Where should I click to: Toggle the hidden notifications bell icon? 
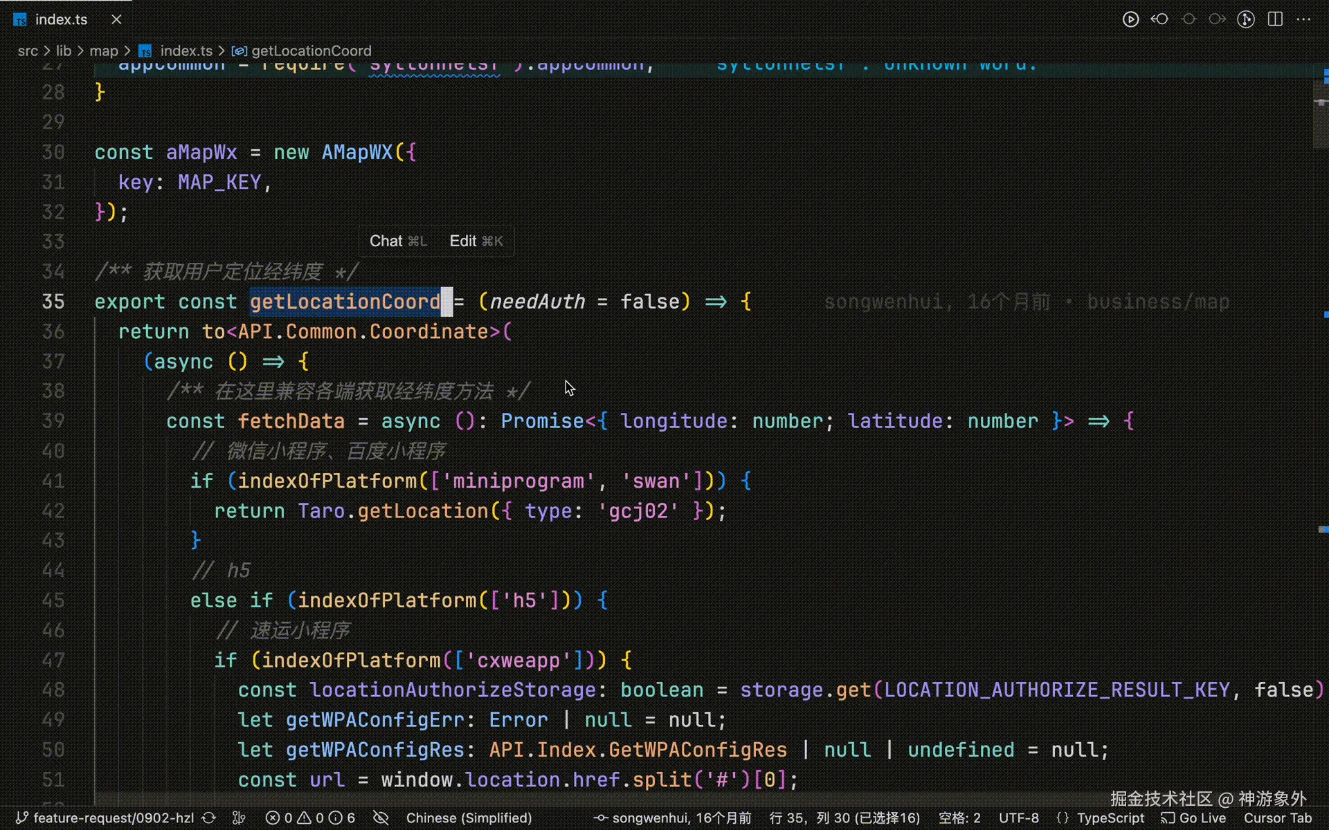pyautogui.click(x=381, y=818)
